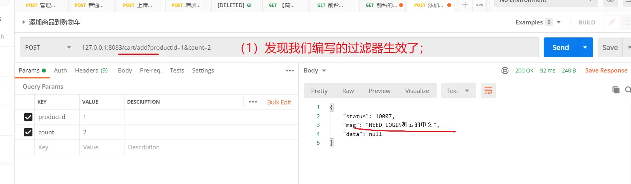Click the productId value cell '1'
Image resolution: width=631 pixels, height=184 pixels.
coord(102,117)
